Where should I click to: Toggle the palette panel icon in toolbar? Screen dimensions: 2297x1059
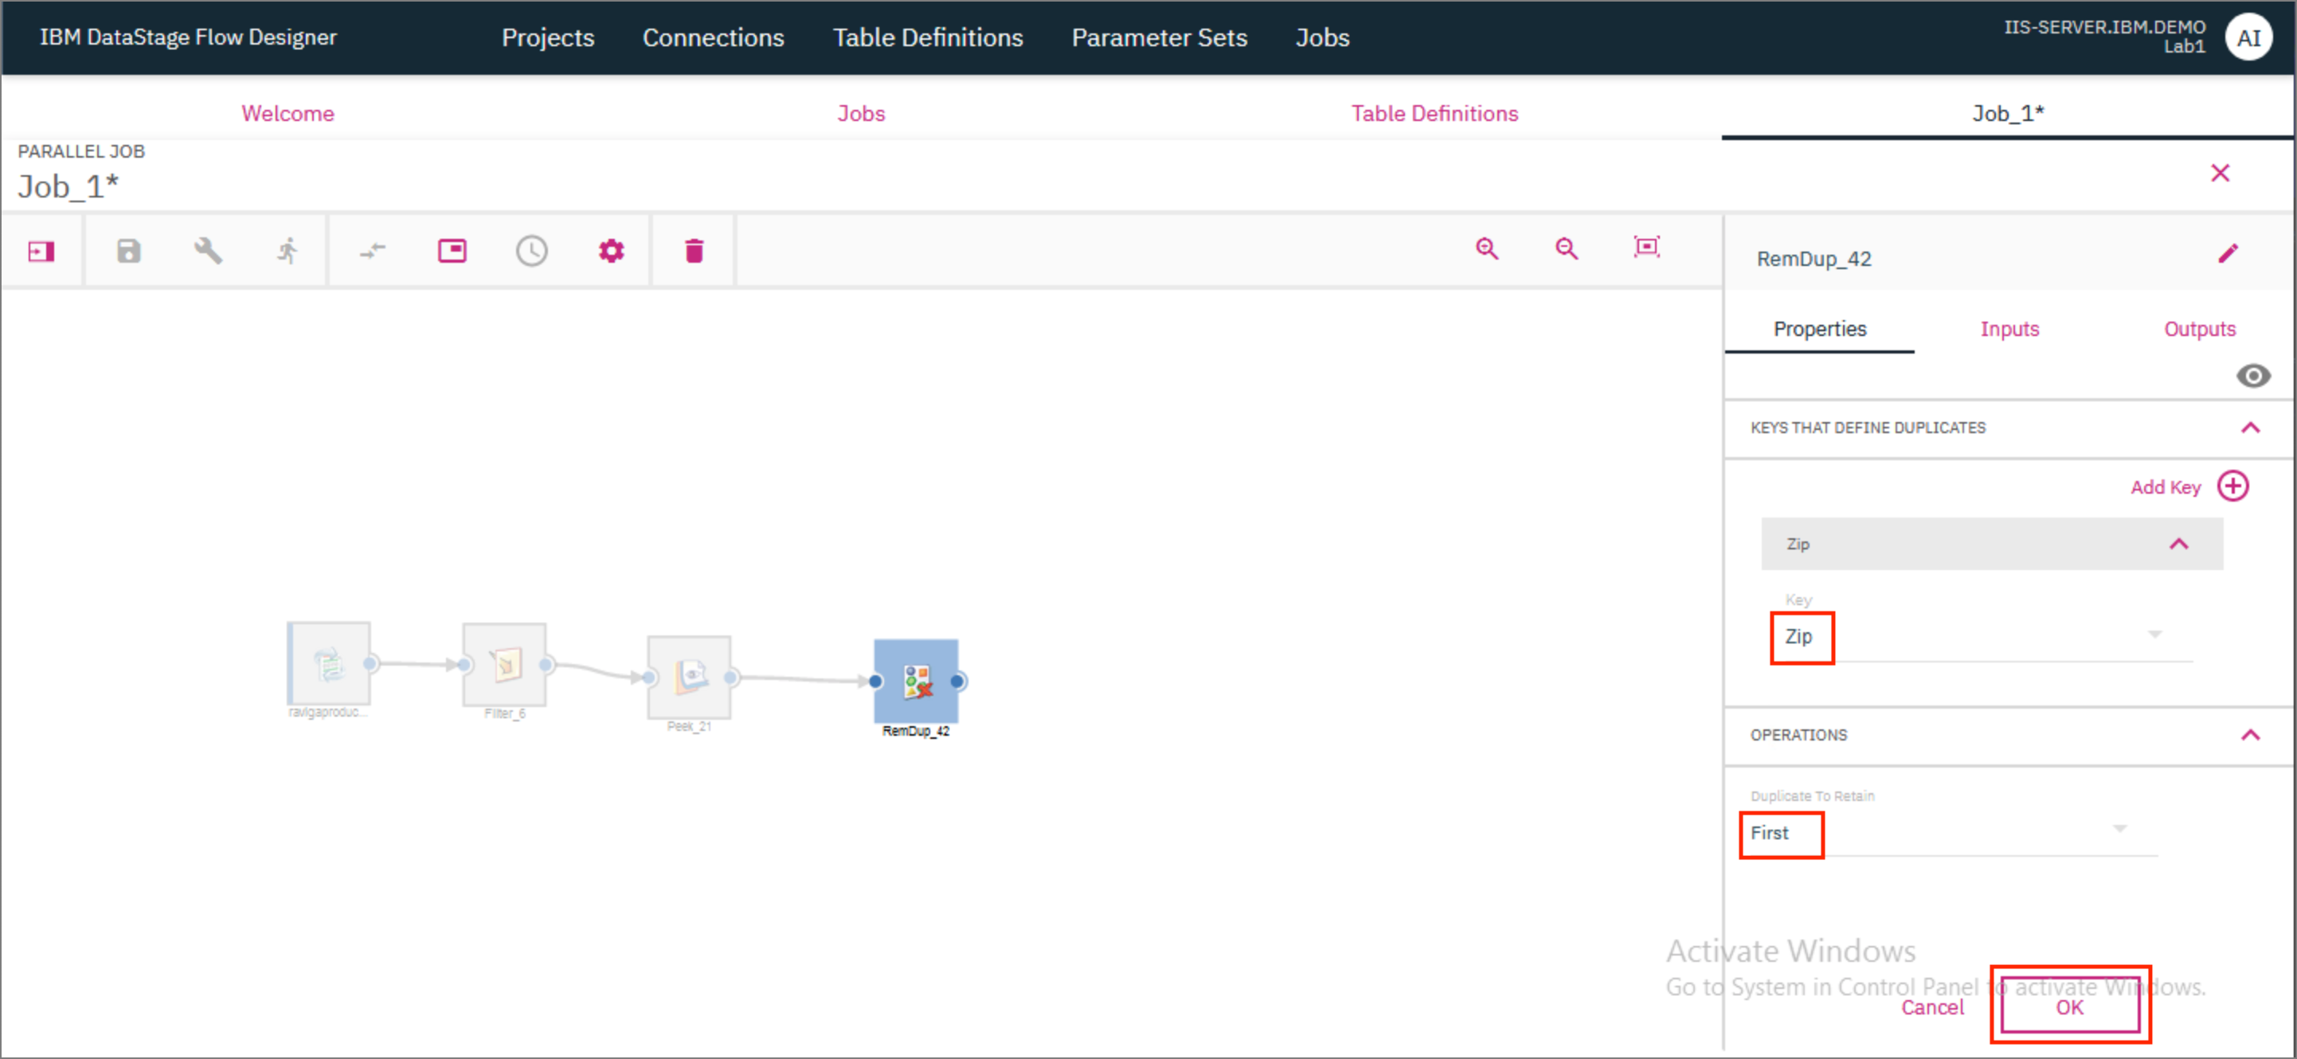point(41,252)
